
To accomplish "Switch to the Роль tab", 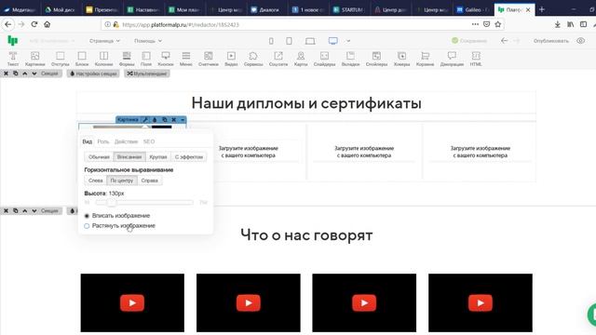I will click(x=103, y=141).
